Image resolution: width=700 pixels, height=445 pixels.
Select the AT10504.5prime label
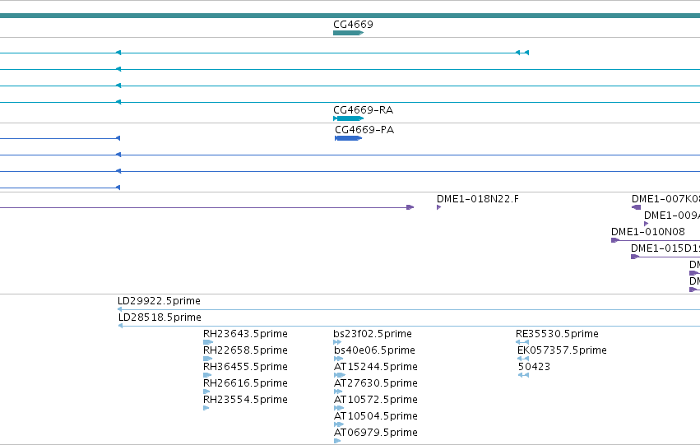click(376, 416)
